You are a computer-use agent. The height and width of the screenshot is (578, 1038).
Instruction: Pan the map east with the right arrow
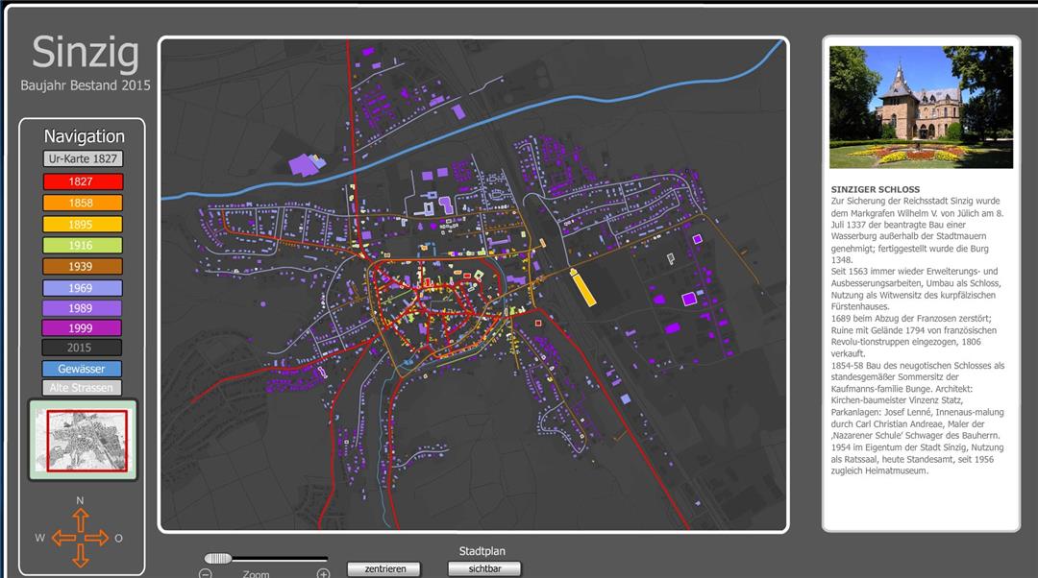(99, 538)
